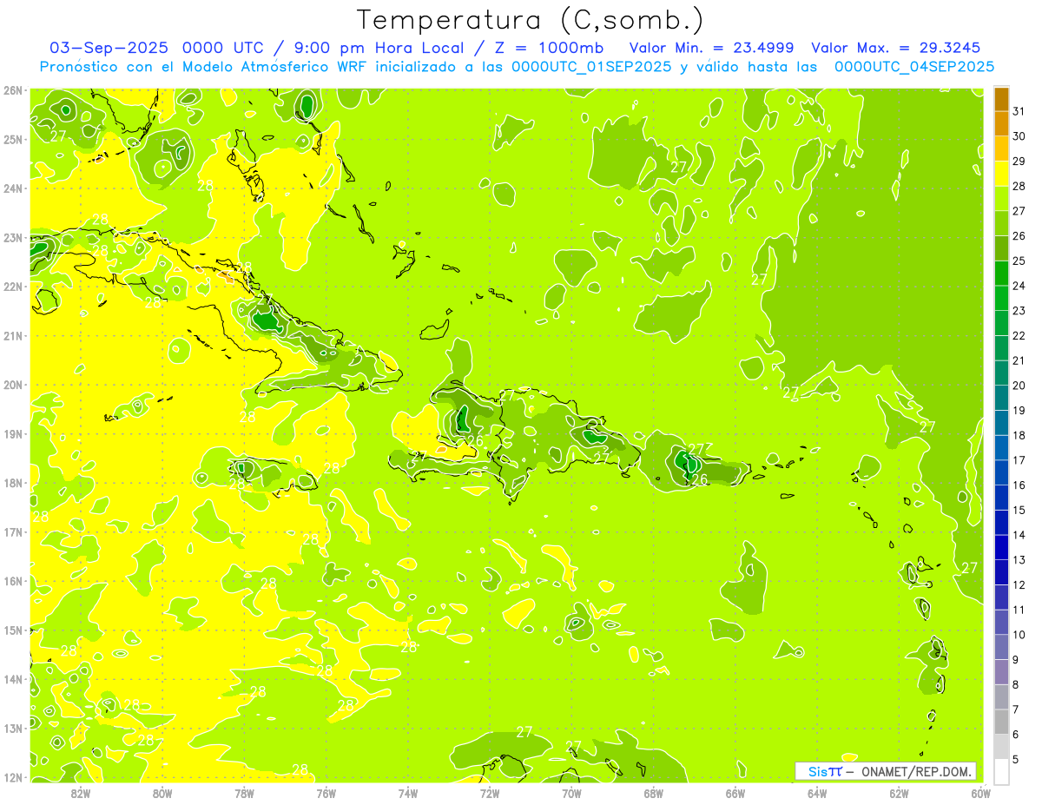The image size is (1042, 805).
Task: Click the white swatch below 5 on colorbar
Action: pos(1001,771)
